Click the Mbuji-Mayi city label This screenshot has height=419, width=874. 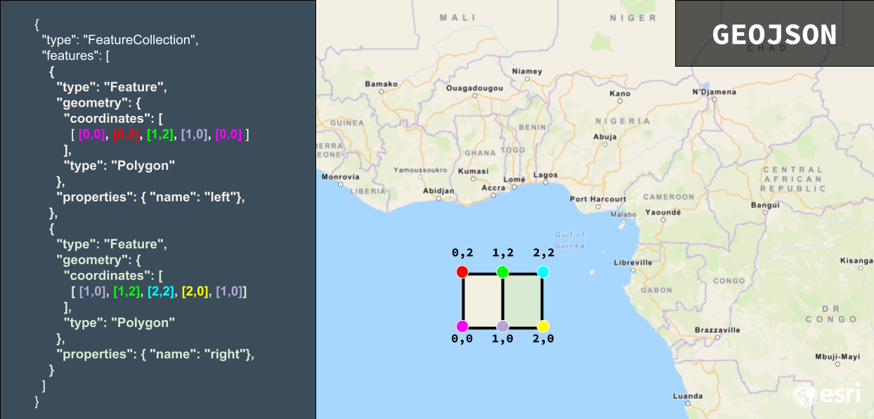tap(837, 357)
